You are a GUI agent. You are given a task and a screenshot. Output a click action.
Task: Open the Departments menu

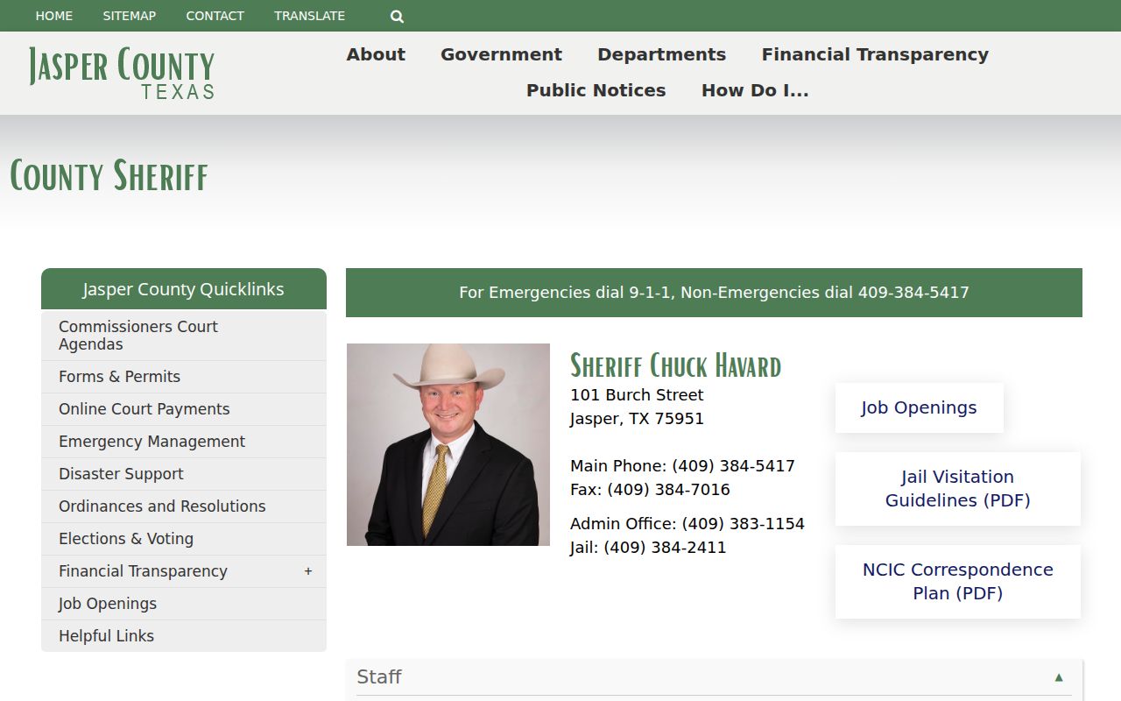661,54
